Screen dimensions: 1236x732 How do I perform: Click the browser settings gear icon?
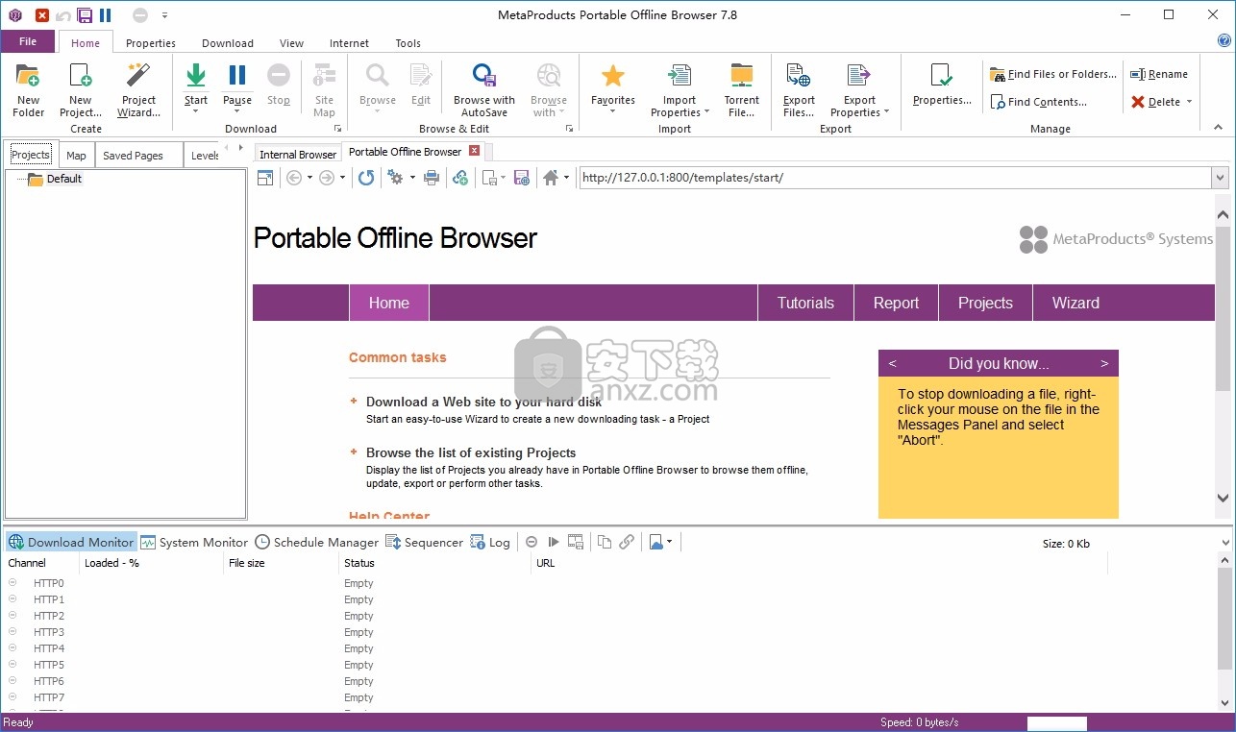(395, 178)
